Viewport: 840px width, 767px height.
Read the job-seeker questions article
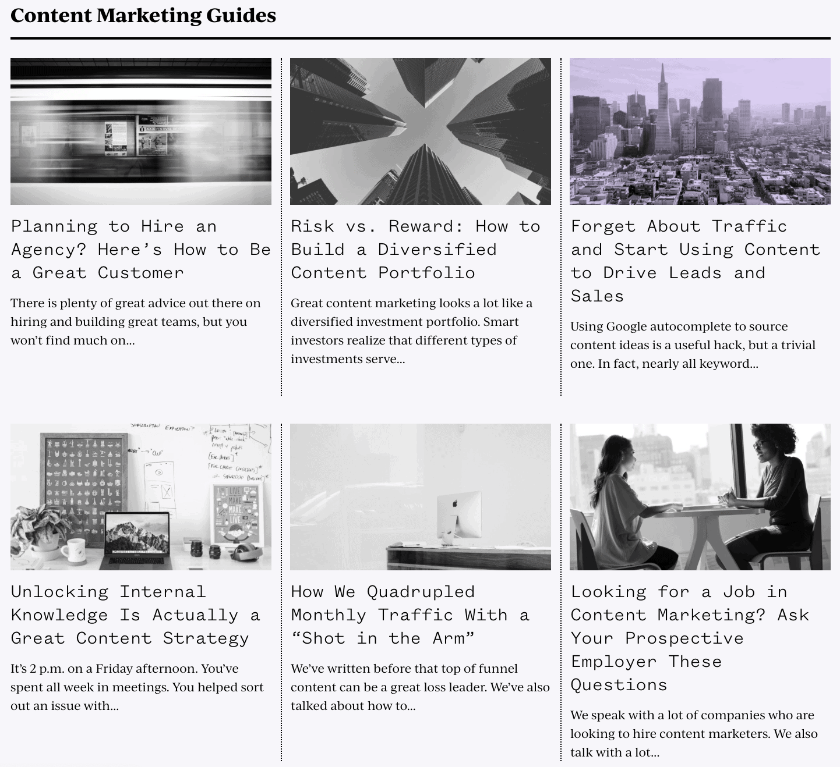coord(690,638)
